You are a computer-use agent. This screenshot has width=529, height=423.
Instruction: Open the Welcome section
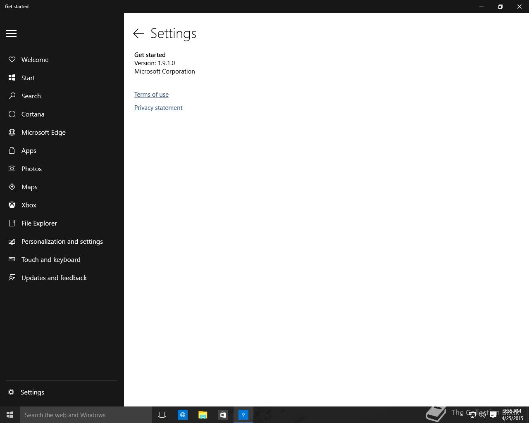[35, 59]
